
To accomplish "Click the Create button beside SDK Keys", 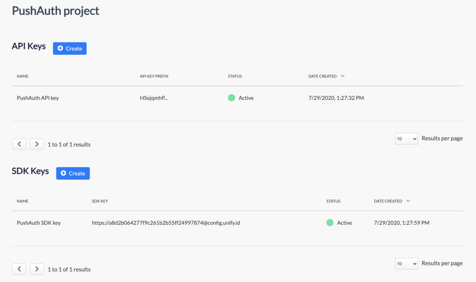I will [x=73, y=173].
